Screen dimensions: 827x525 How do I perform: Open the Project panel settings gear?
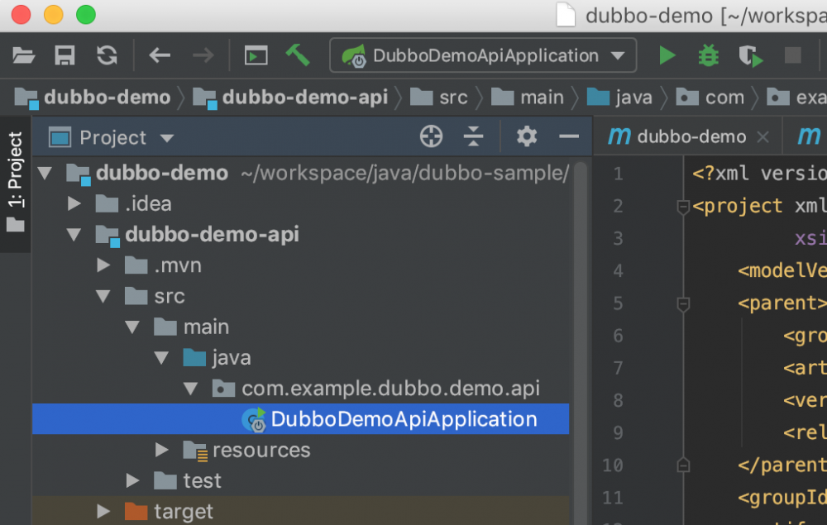click(526, 137)
